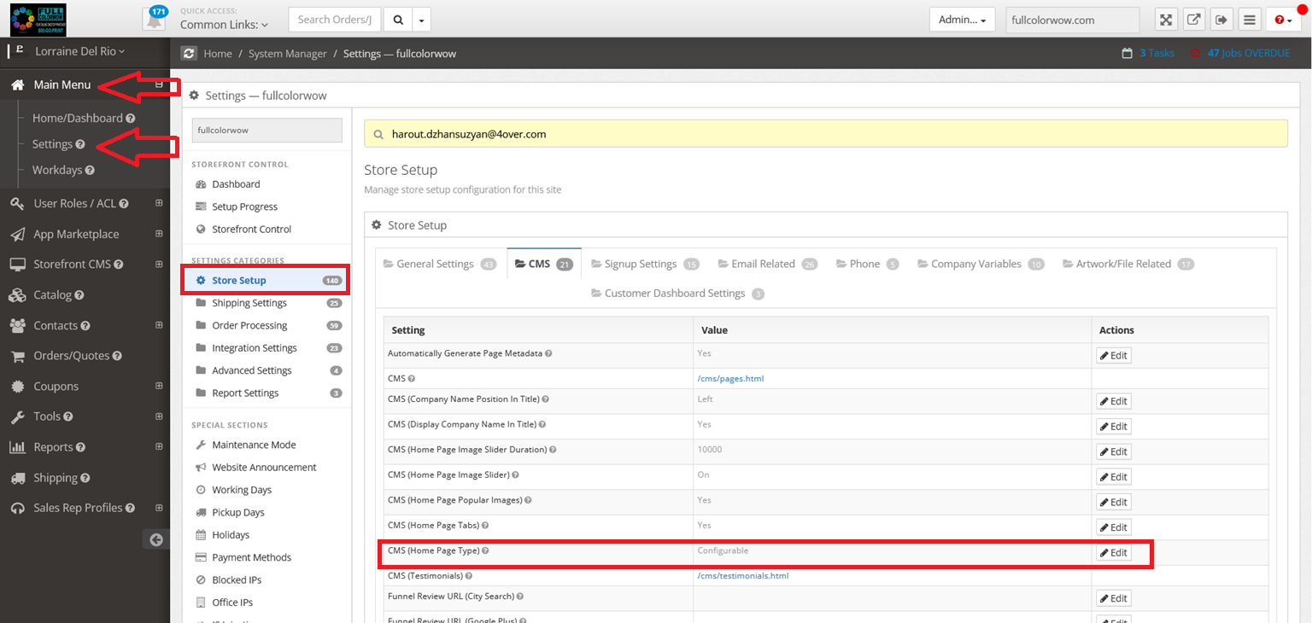Click the sign-out arrow icon in top bar
1312x623 pixels.
tap(1221, 20)
